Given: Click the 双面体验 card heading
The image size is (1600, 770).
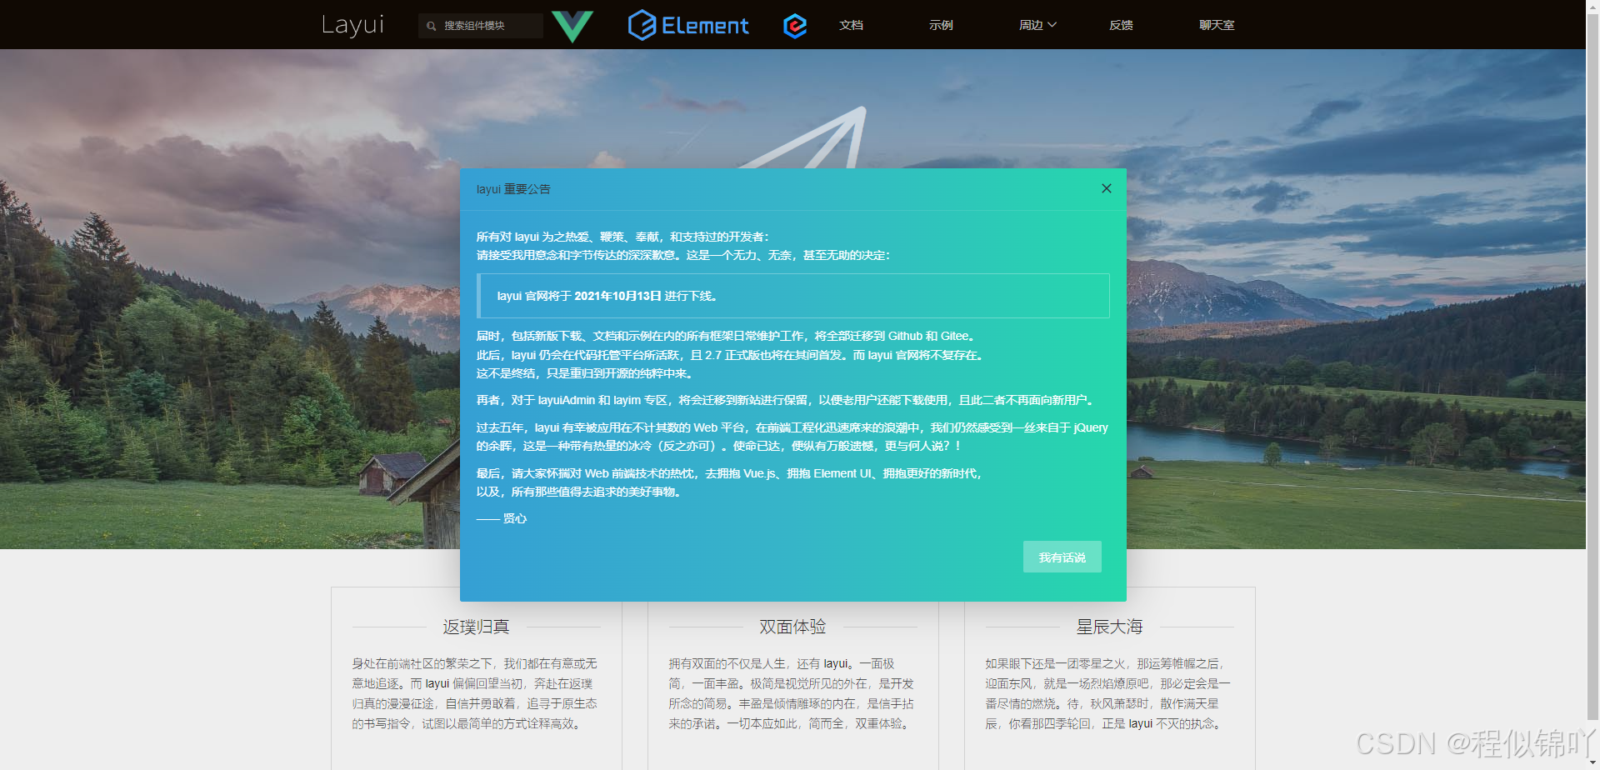Looking at the screenshot, I should pyautogui.click(x=792, y=627).
